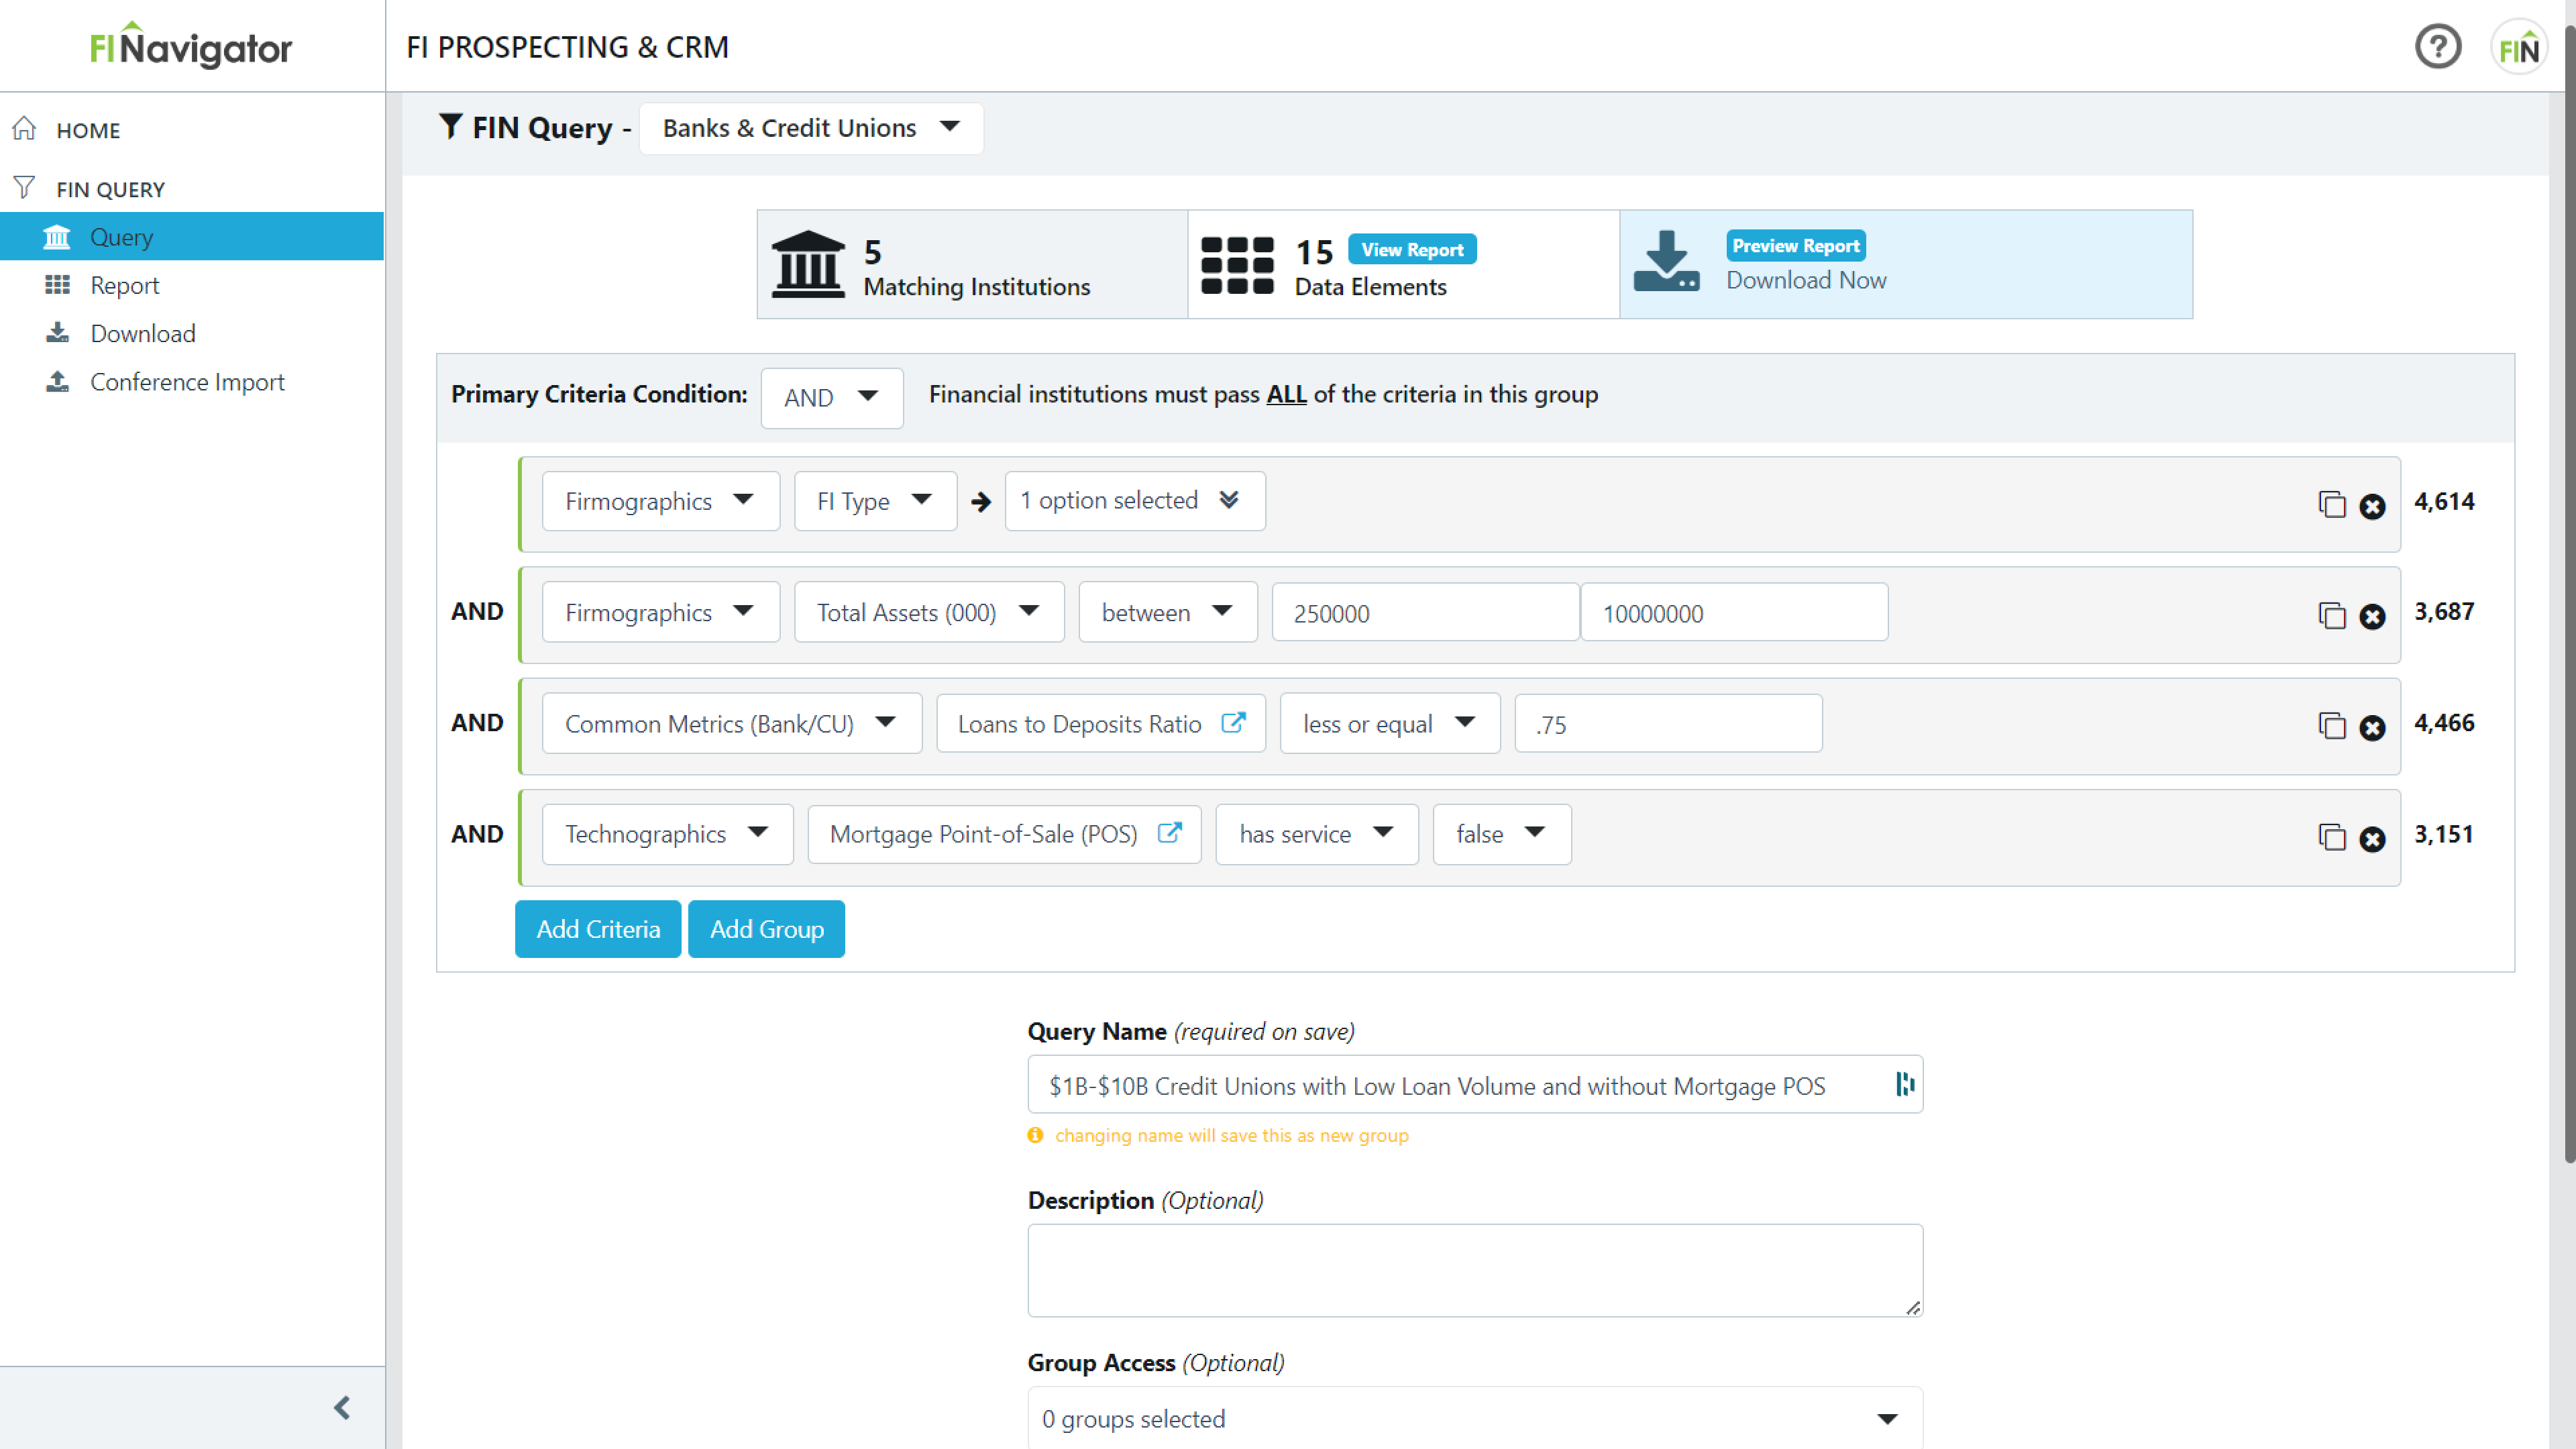
Task: Open the 'false' value dropdown
Action: point(1501,834)
